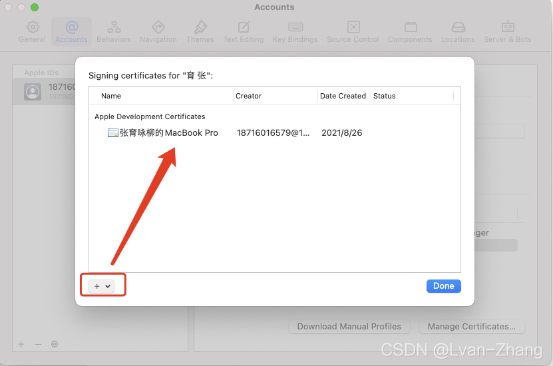Select the 张育咏柳的MacBook Pro certificate row
Image resolution: width=553 pixels, height=366 pixels.
coord(274,133)
